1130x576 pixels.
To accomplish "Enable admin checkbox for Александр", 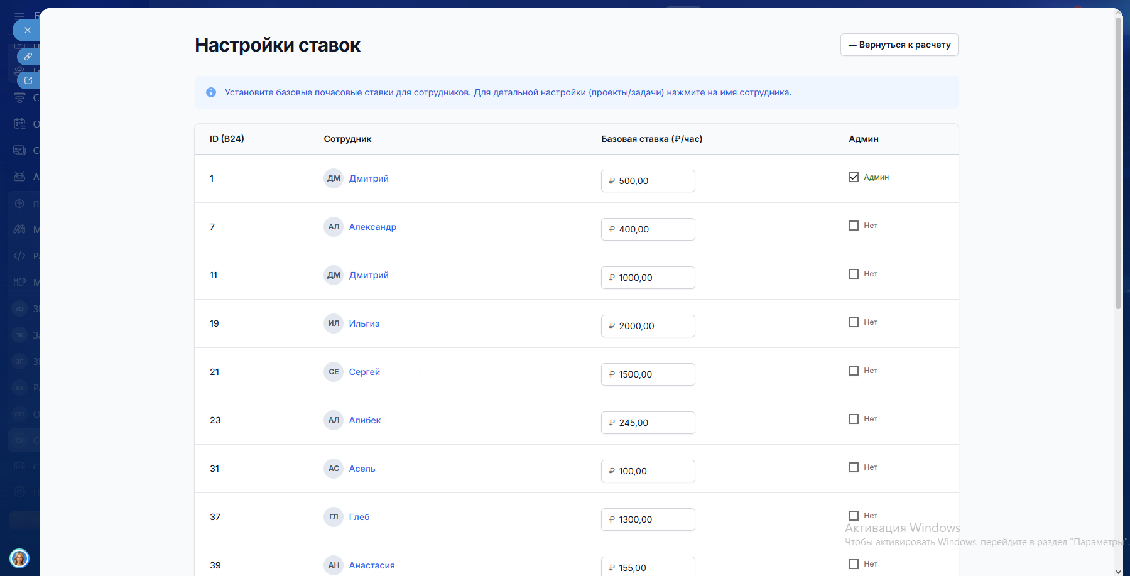I will [854, 226].
